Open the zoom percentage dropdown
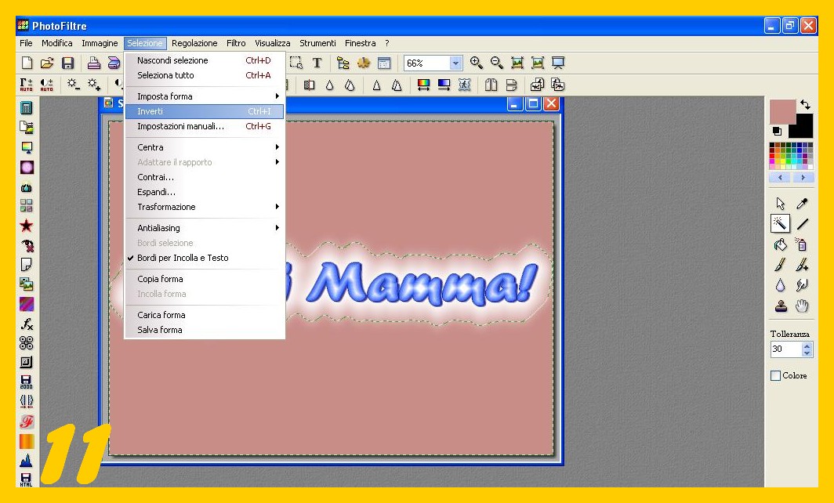 tap(456, 63)
